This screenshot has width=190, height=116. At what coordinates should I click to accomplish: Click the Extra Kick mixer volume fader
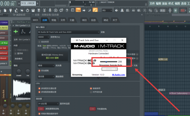[7, 88]
